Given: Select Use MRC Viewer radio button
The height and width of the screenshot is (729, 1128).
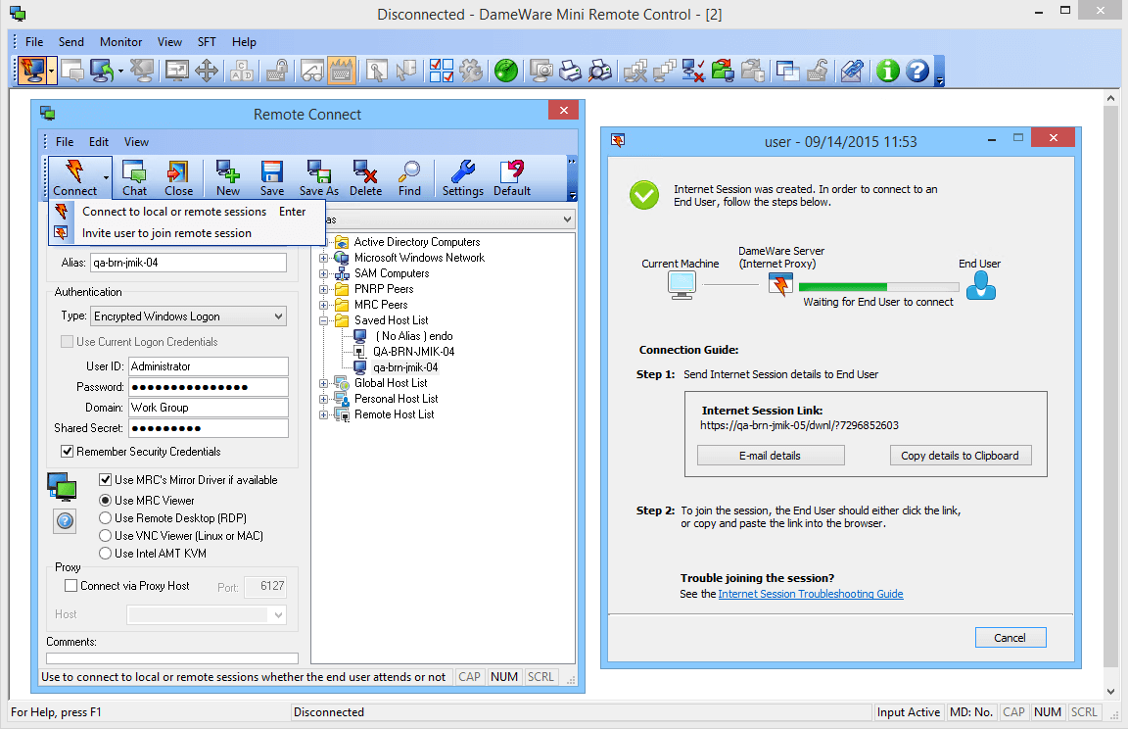Looking at the screenshot, I should tap(105, 500).
